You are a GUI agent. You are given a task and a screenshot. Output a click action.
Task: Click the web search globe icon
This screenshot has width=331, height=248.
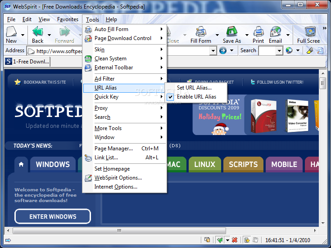(289, 50)
